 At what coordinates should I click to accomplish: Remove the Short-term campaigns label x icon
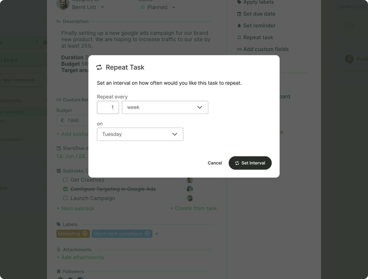click(147, 234)
